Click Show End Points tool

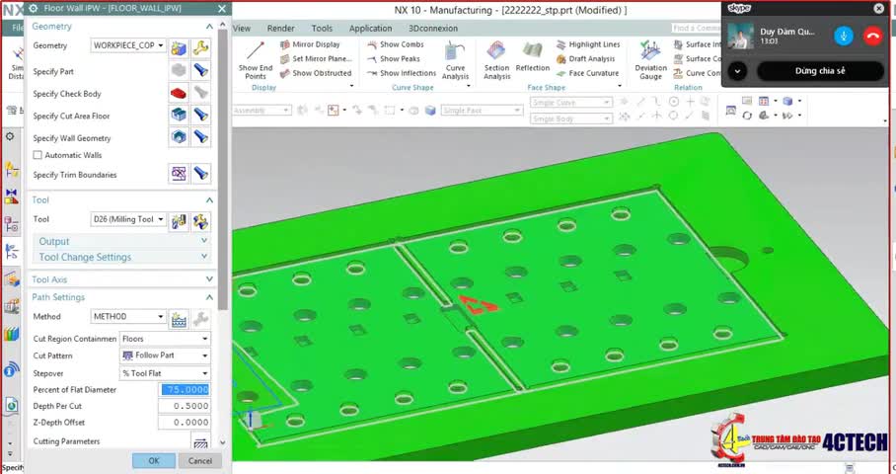[x=256, y=60]
